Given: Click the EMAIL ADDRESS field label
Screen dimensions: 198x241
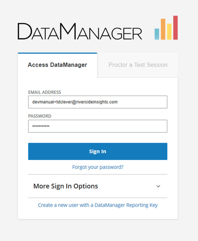Looking at the screenshot, I should [45, 92].
